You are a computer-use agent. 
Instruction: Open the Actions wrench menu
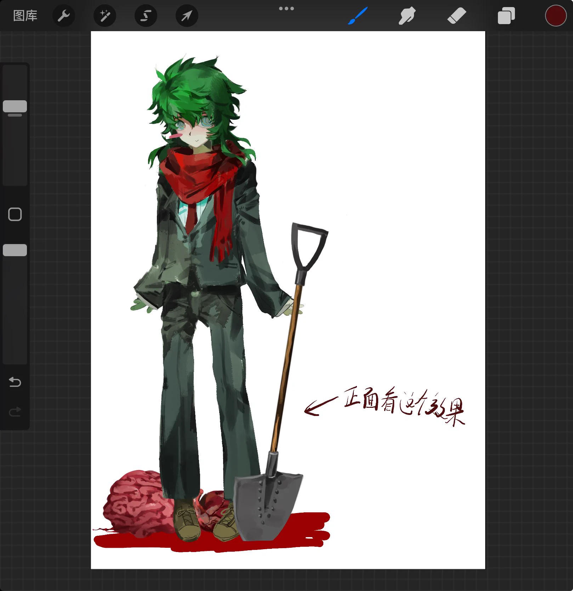point(64,16)
